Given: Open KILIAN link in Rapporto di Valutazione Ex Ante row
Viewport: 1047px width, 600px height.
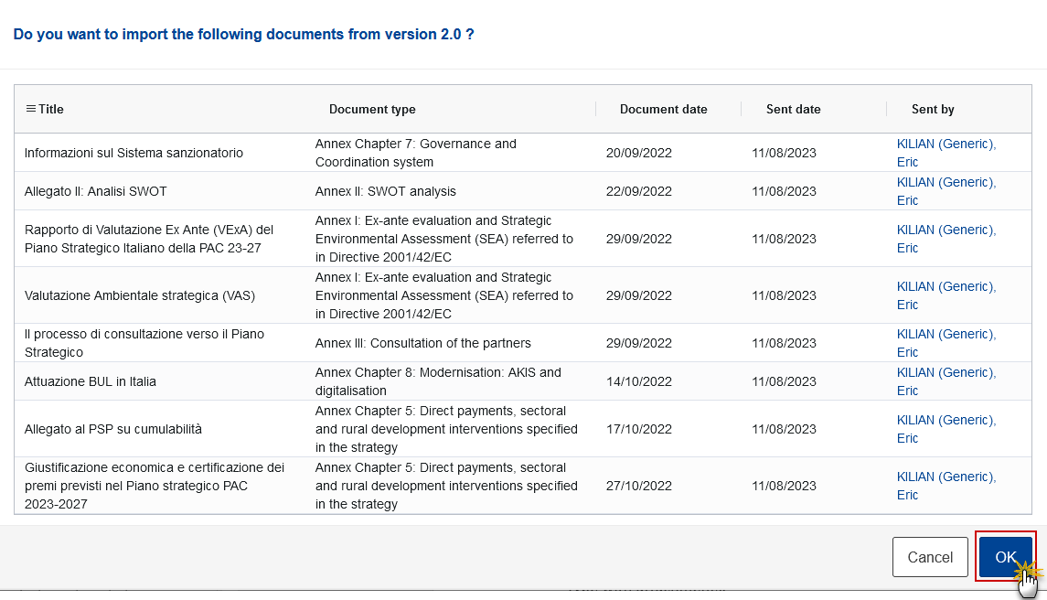Looking at the screenshot, I should [x=946, y=239].
